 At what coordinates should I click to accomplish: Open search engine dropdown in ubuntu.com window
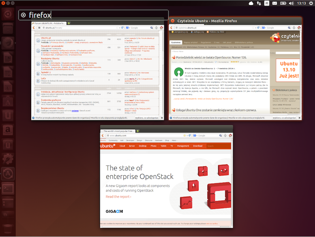pyautogui.click(x=195, y=135)
